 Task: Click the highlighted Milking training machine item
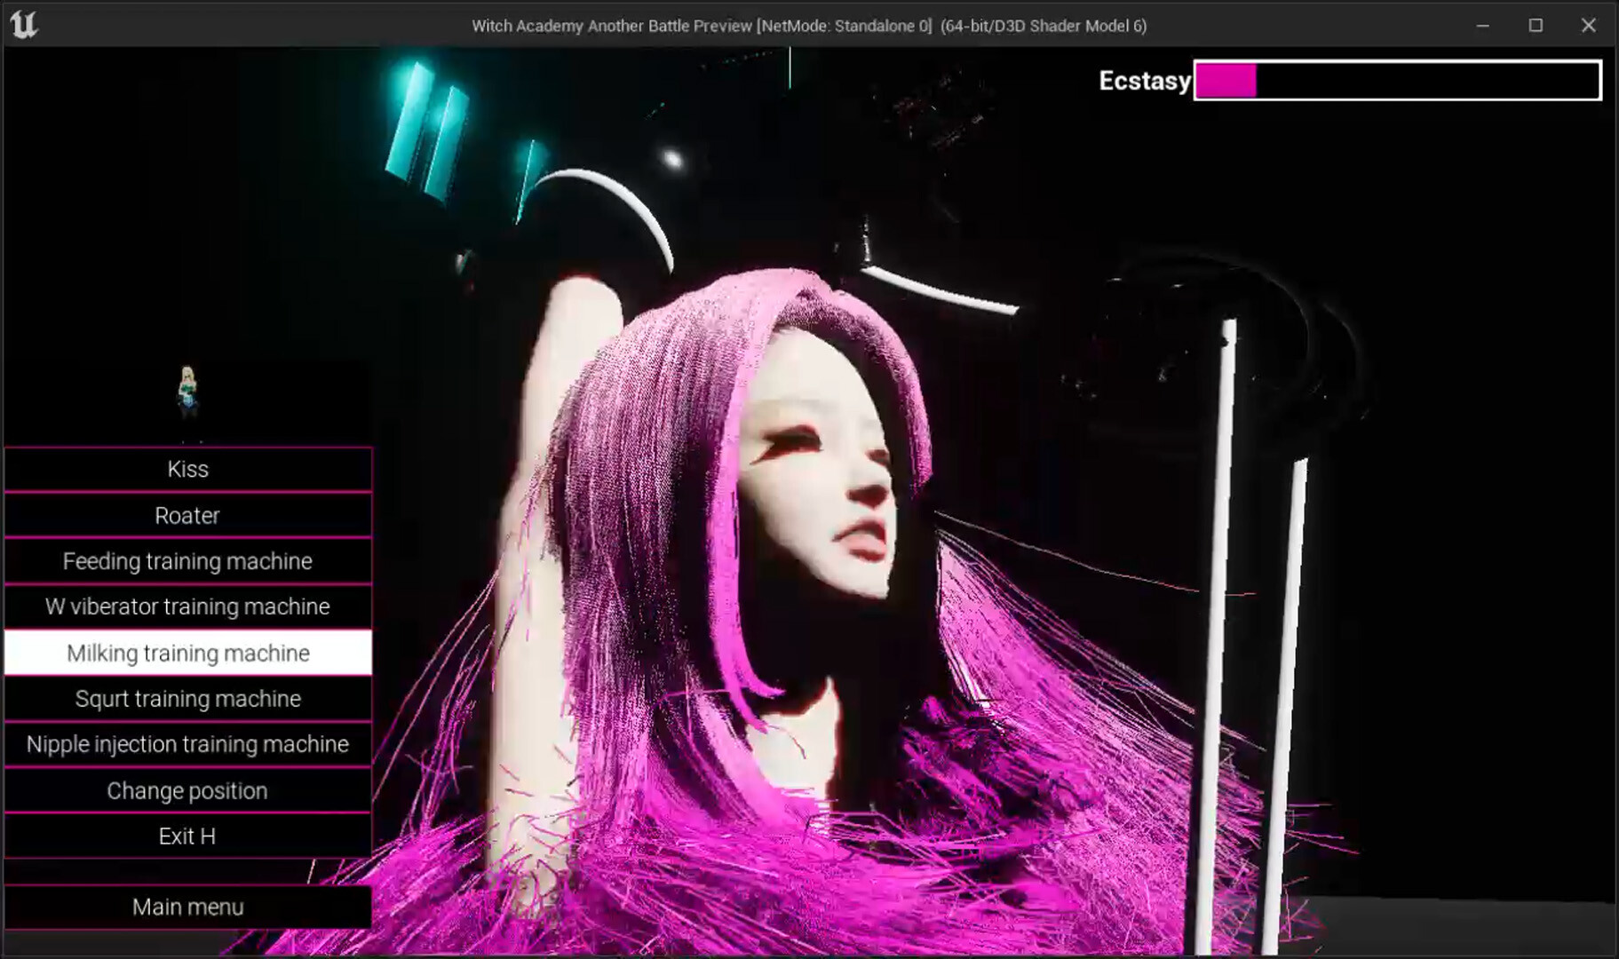point(187,653)
